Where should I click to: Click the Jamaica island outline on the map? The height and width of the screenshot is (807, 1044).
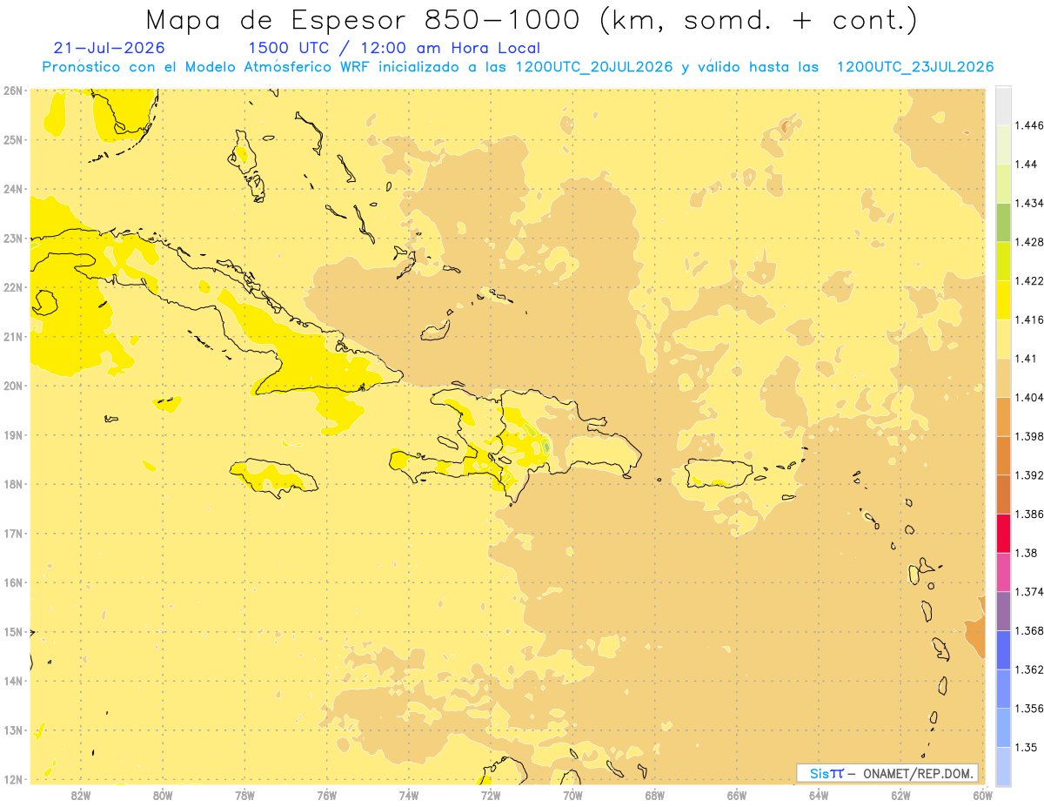273,478
